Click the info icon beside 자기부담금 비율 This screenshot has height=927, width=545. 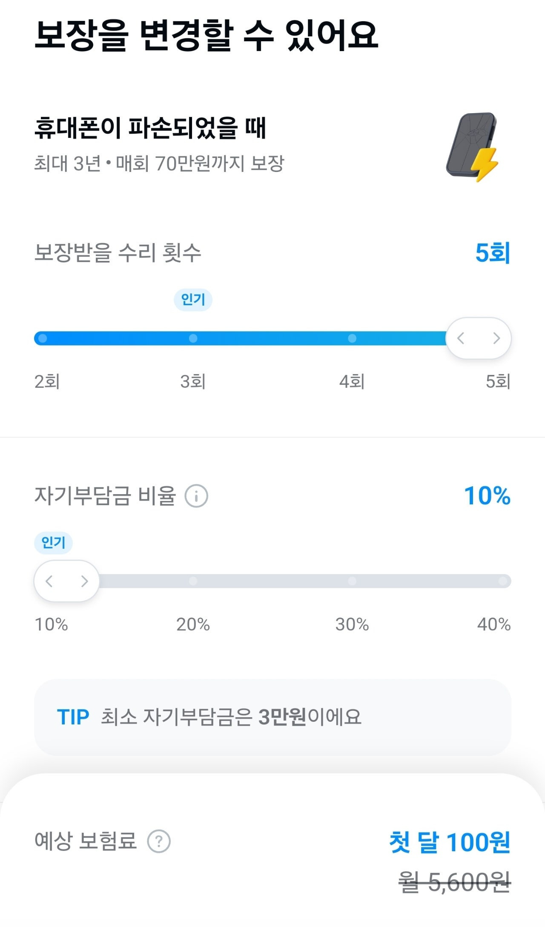point(196,496)
